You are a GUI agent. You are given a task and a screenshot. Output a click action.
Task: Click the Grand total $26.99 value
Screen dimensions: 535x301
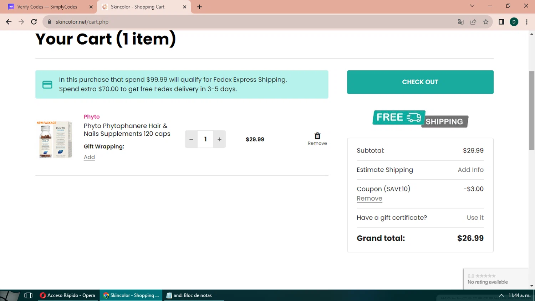(470, 238)
